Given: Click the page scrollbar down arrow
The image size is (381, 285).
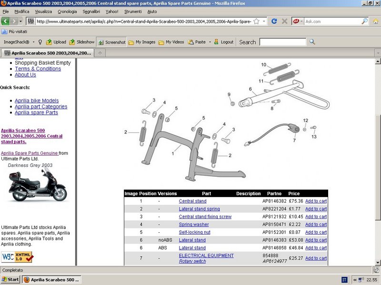Looking at the screenshot, I should [x=378, y=263].
